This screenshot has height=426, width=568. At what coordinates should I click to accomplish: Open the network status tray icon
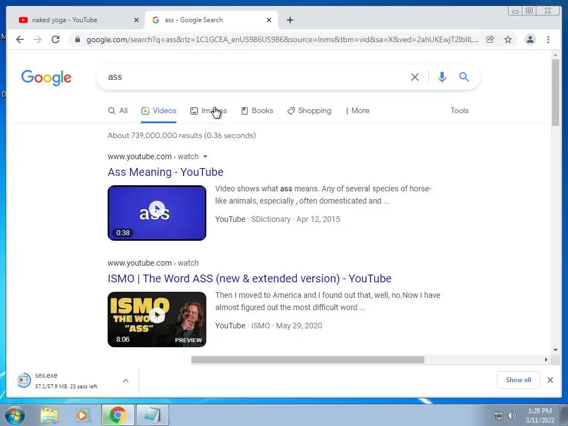[x=499, y=415]
